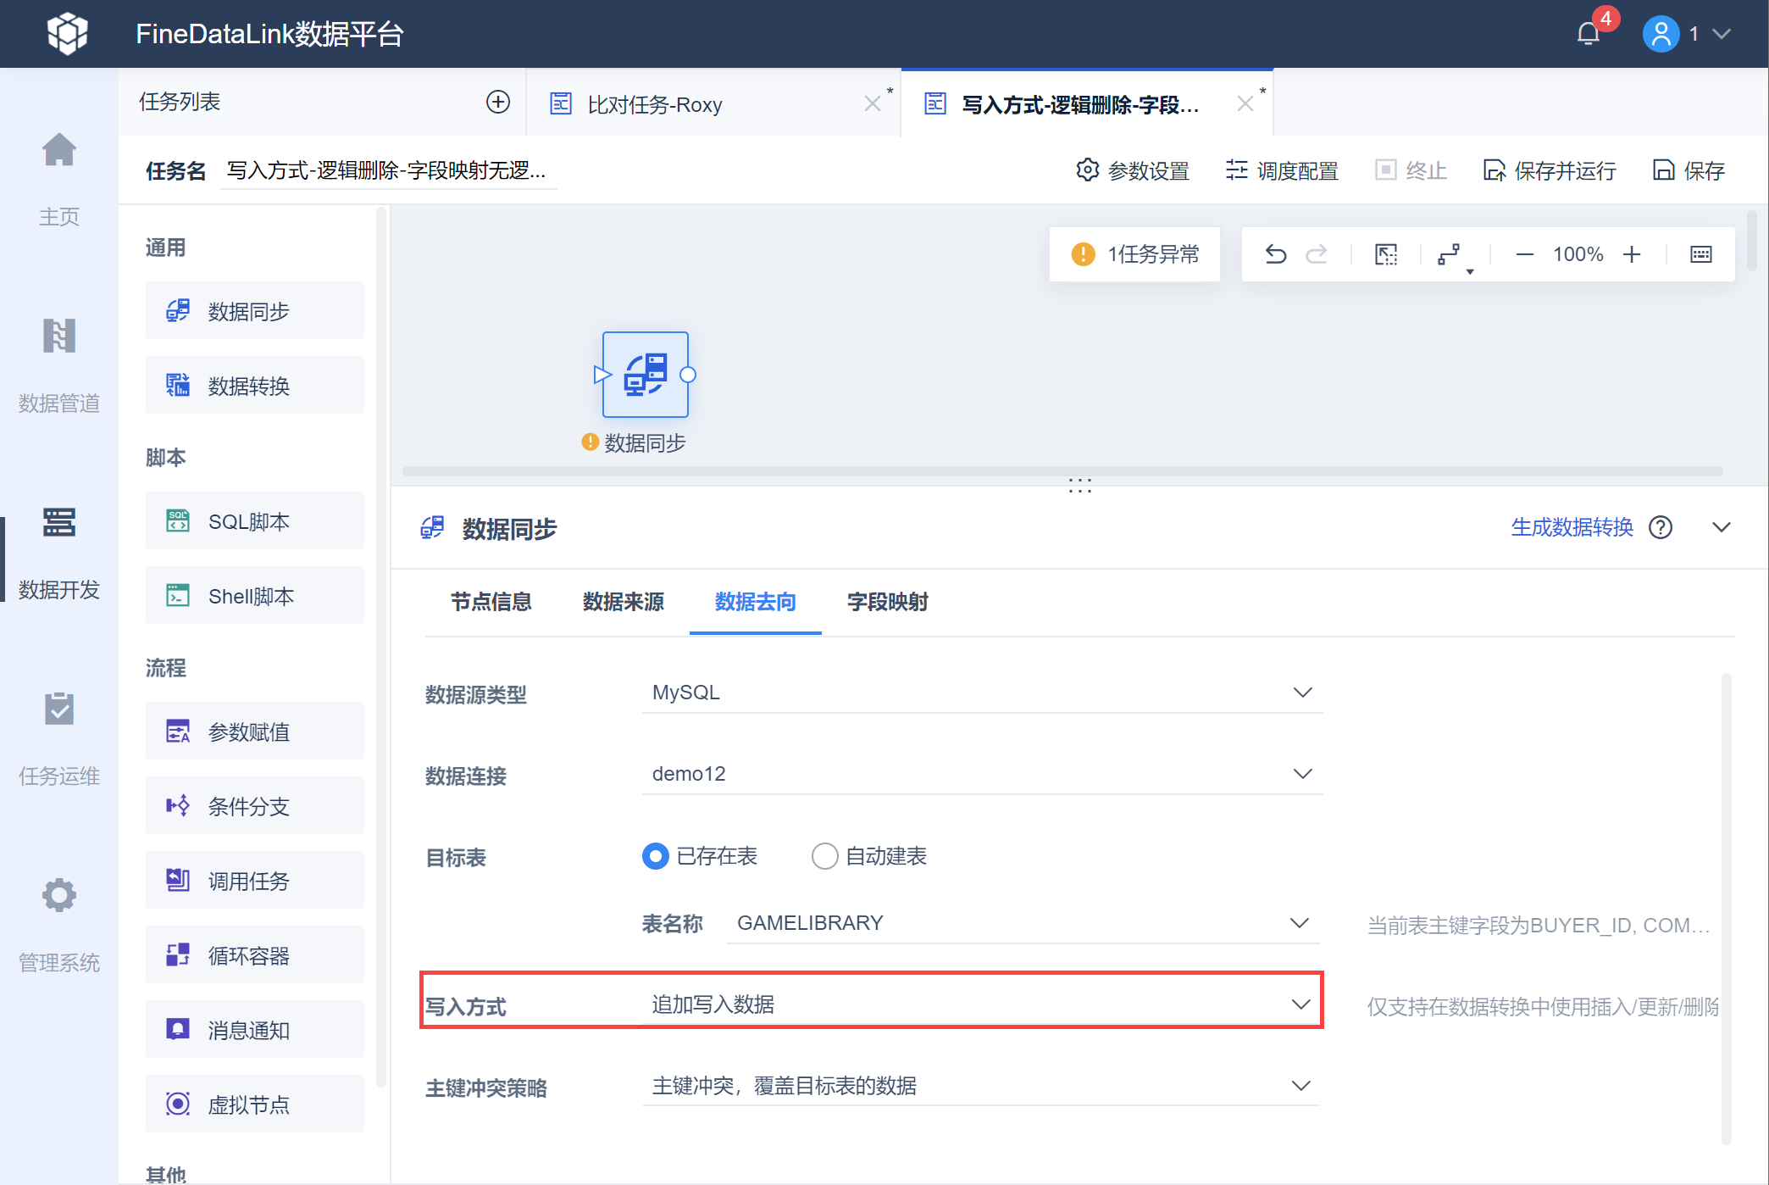
Task: Select the 已存在表 radio button
Action: [x=656, y=856]
